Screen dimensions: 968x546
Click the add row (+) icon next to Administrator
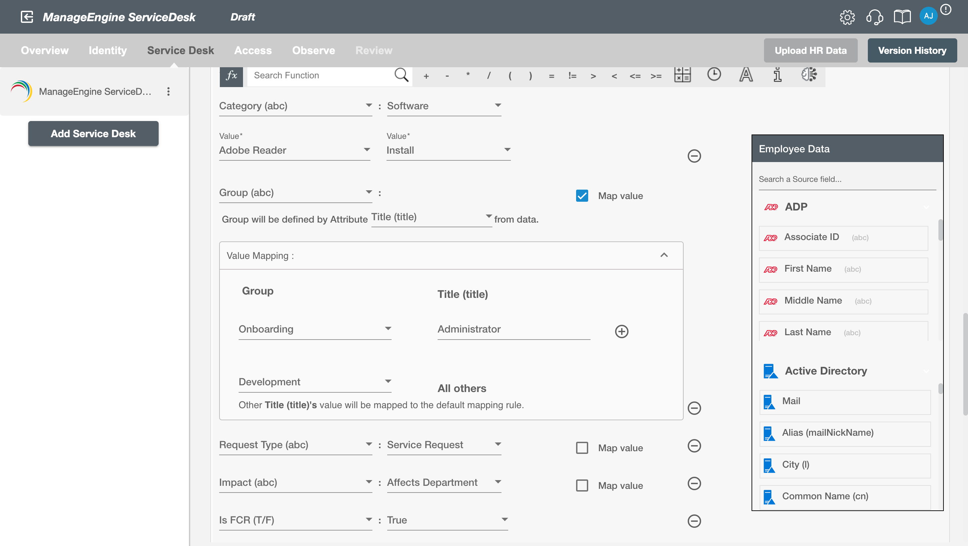pyautogui.click(x=620, y=331)
